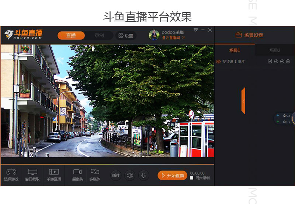
Task: Click the upload speed 0K/s indicator
Action: click(284, 116)
